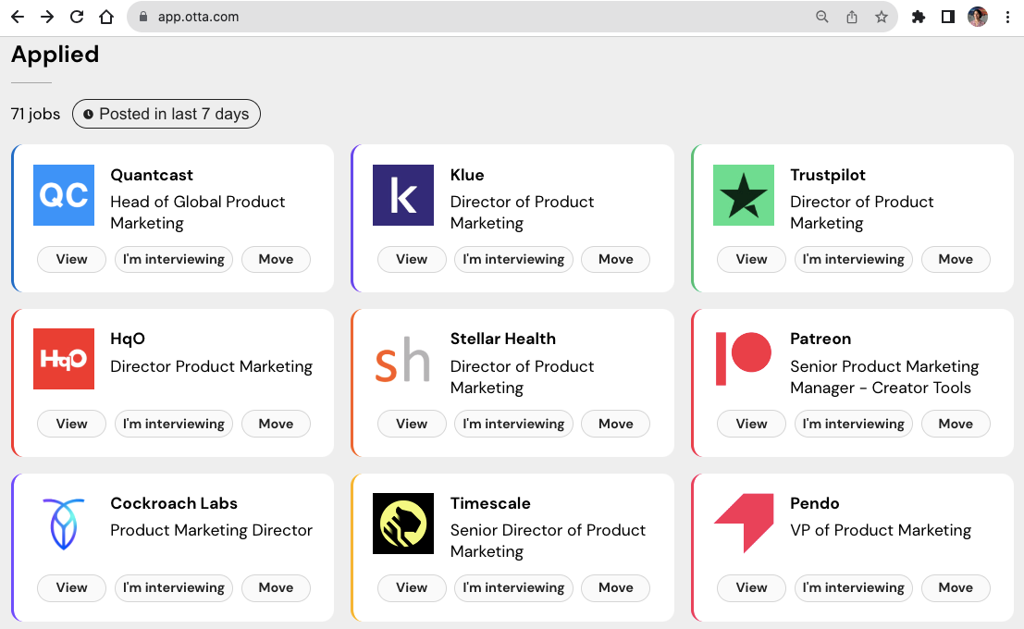Go forward in browser history
This screenshot has height=629, width=1024.
click(47, 17)
